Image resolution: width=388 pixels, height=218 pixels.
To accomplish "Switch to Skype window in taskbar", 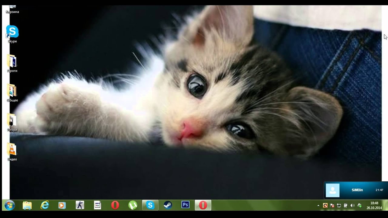I will [150, 205].
